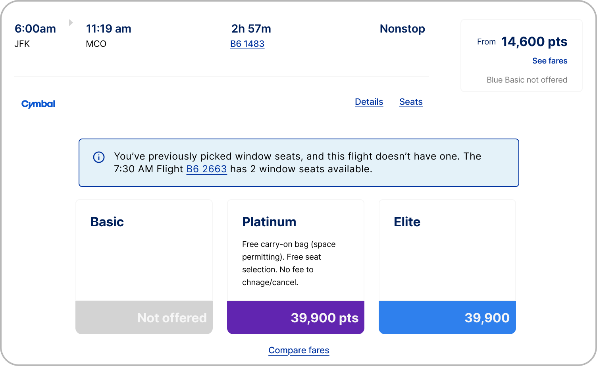The width and height of the screenshot is (597, 366).
Task: Click the 6:00am JFK departure time
Action: point(35,29)
